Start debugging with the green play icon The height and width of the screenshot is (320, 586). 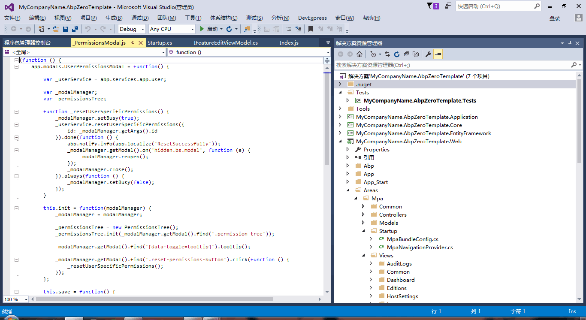(x=202, y=29)
